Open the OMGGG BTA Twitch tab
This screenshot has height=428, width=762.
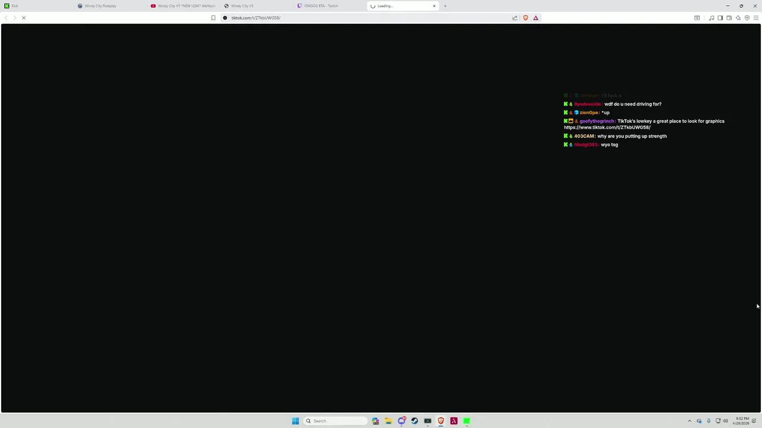[x=329, y=6]
